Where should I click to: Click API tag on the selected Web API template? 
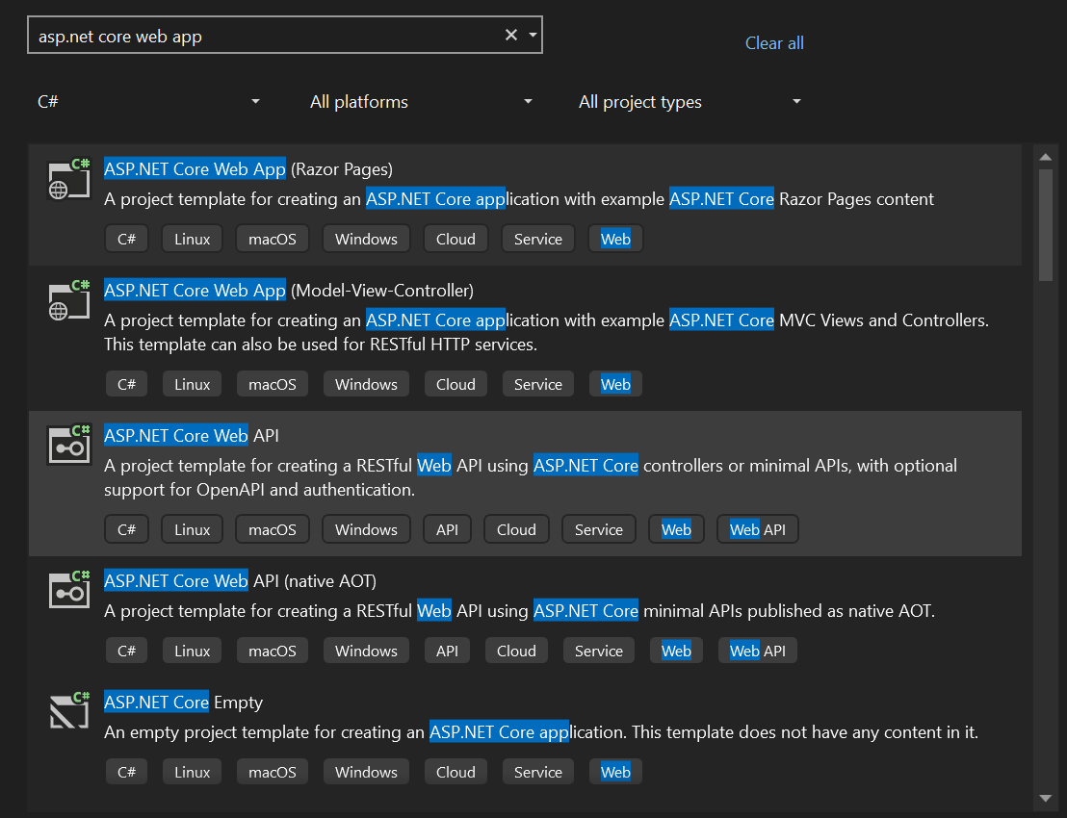pyautogui.click(x=447, y=529)
